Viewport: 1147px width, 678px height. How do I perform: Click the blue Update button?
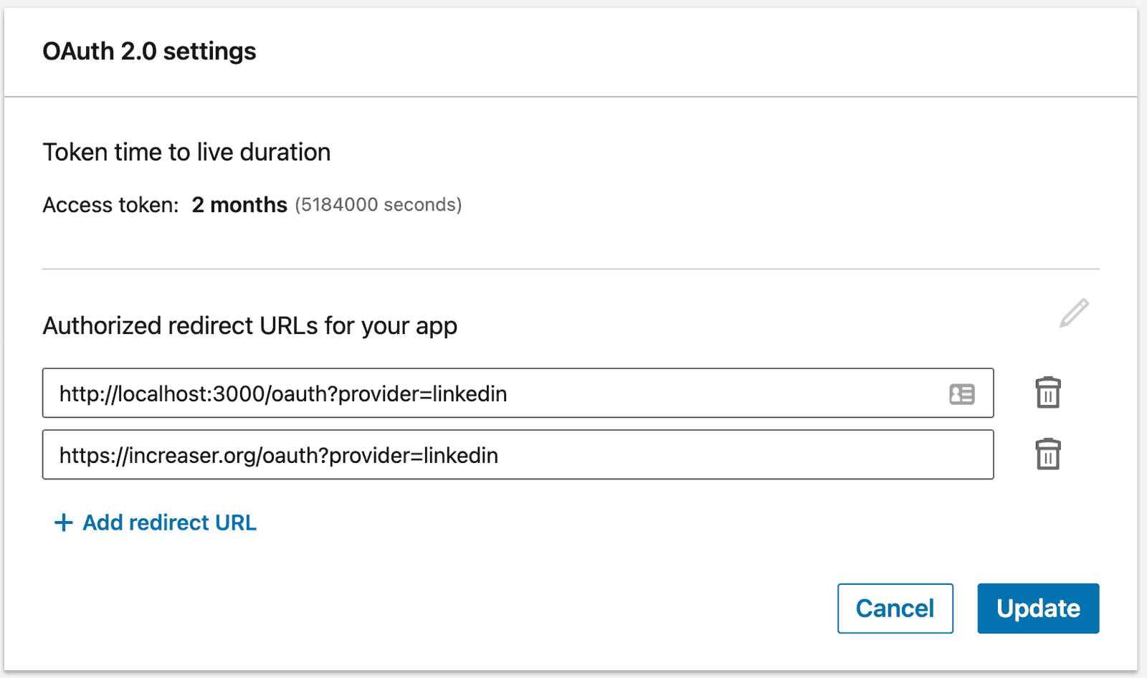coord(1037,608)
